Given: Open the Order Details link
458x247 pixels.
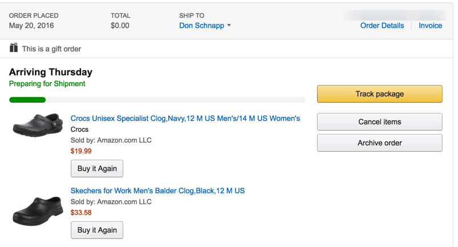Looking at the screenshot, I should pos(382,26).
